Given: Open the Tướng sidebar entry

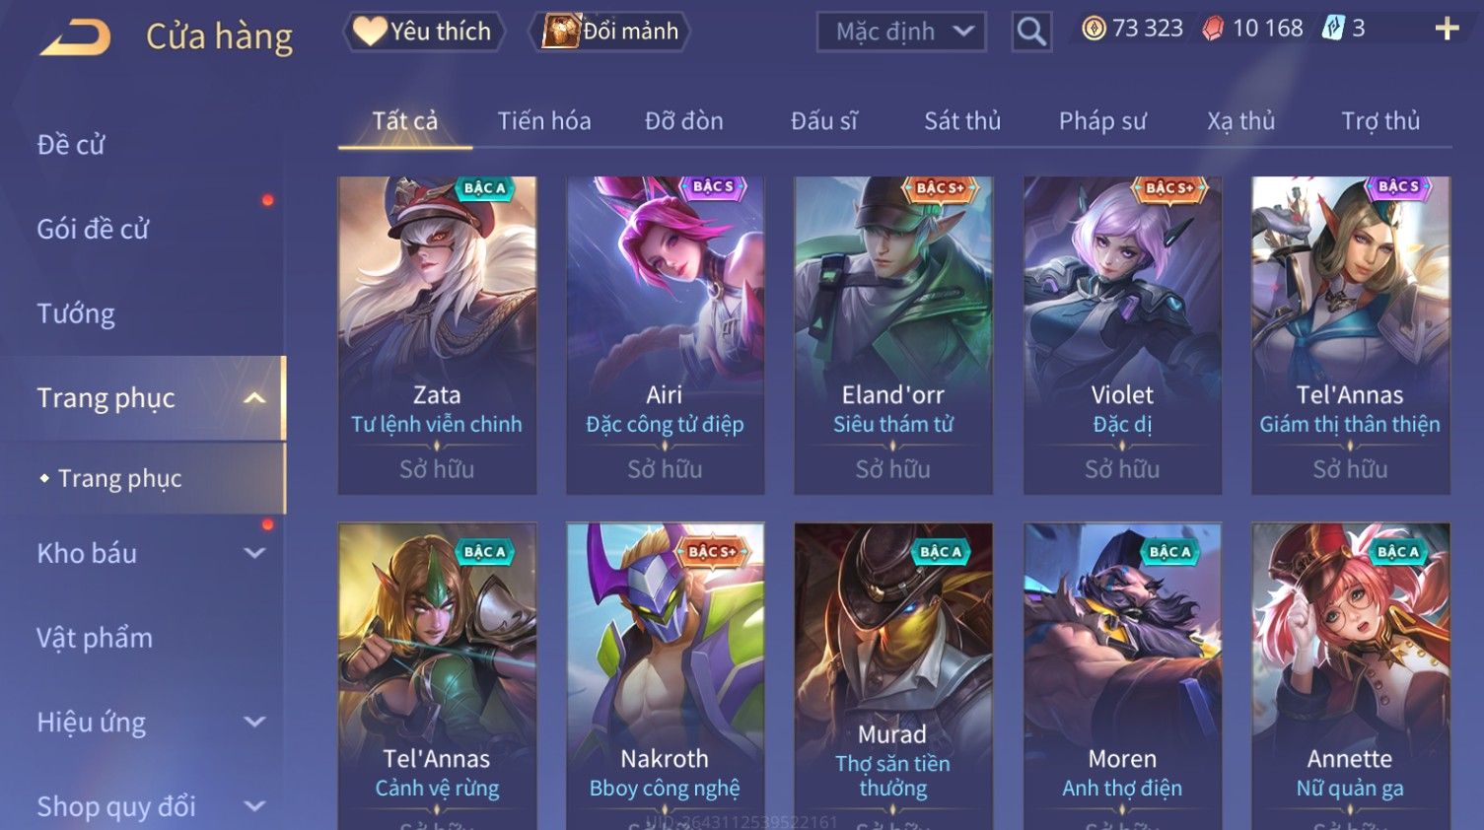Looking at the screenshot, I should click(x=76, y=313).
